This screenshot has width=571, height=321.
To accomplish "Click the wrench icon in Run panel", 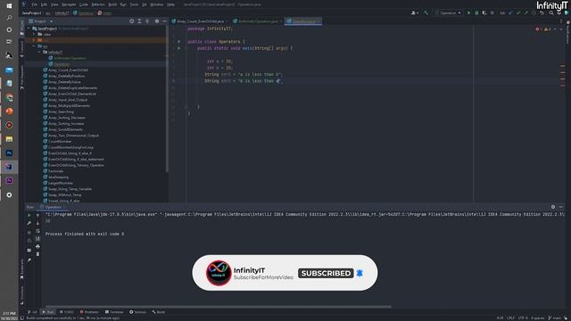I will (29, 223).
